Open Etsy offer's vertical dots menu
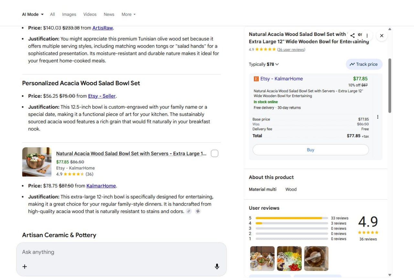The image size is (414, 280). (377, 117)
